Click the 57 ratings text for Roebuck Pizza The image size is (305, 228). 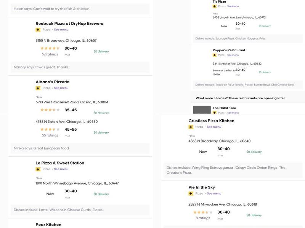(x=50, y=54)
